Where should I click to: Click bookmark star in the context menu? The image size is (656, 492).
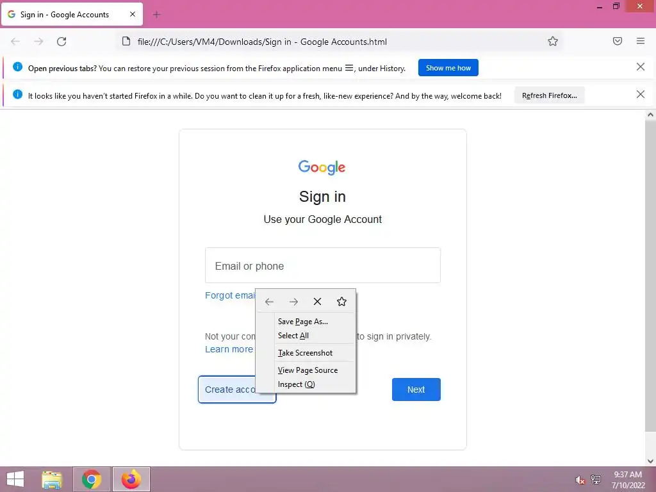pyautogui.click(x=341, y=302)
